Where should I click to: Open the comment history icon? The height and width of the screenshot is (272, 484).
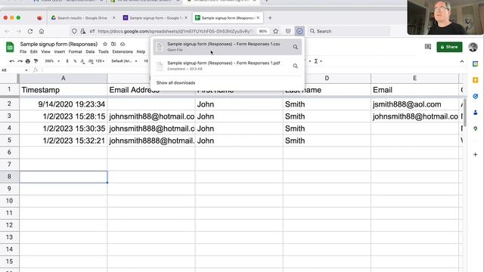tap(428, 47)
